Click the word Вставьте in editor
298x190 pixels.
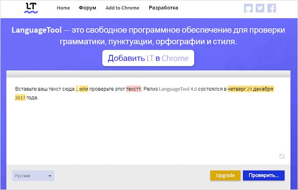pos(26,89)
